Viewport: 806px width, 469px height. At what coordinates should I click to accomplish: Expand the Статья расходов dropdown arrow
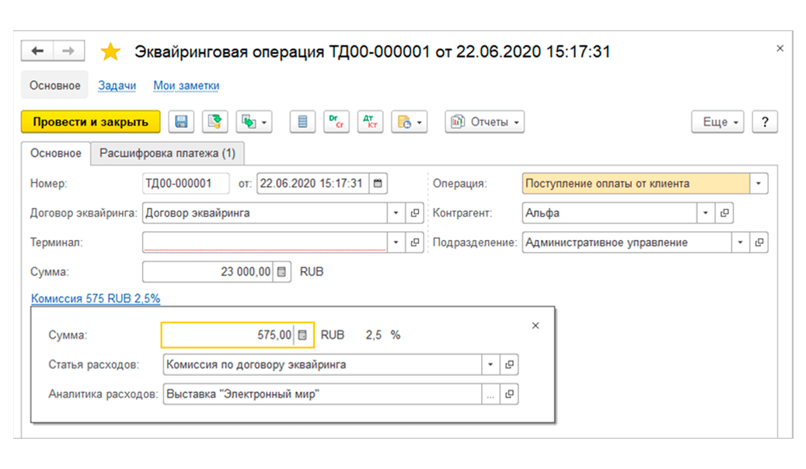(490, 364)
